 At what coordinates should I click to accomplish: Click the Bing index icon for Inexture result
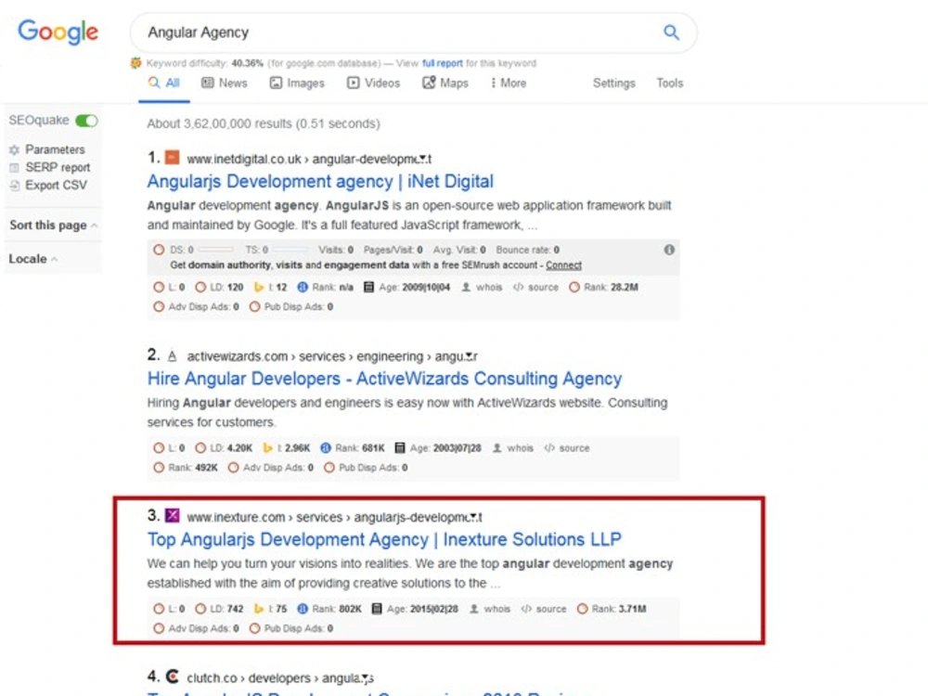click(259, 609)
